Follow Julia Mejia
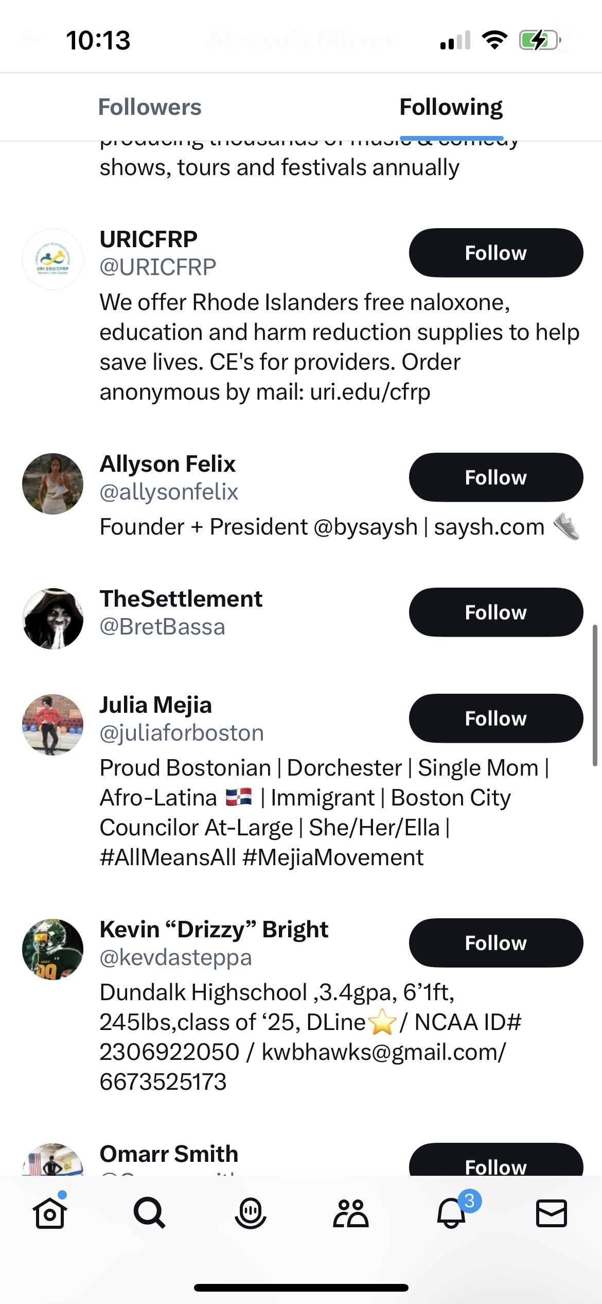The height and width of the screenshot is (1304, 602). (495, 718)
